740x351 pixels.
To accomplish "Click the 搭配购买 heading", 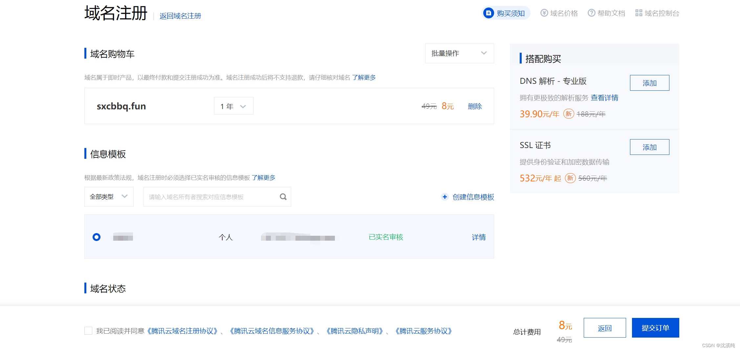I will tap(543, 59).
